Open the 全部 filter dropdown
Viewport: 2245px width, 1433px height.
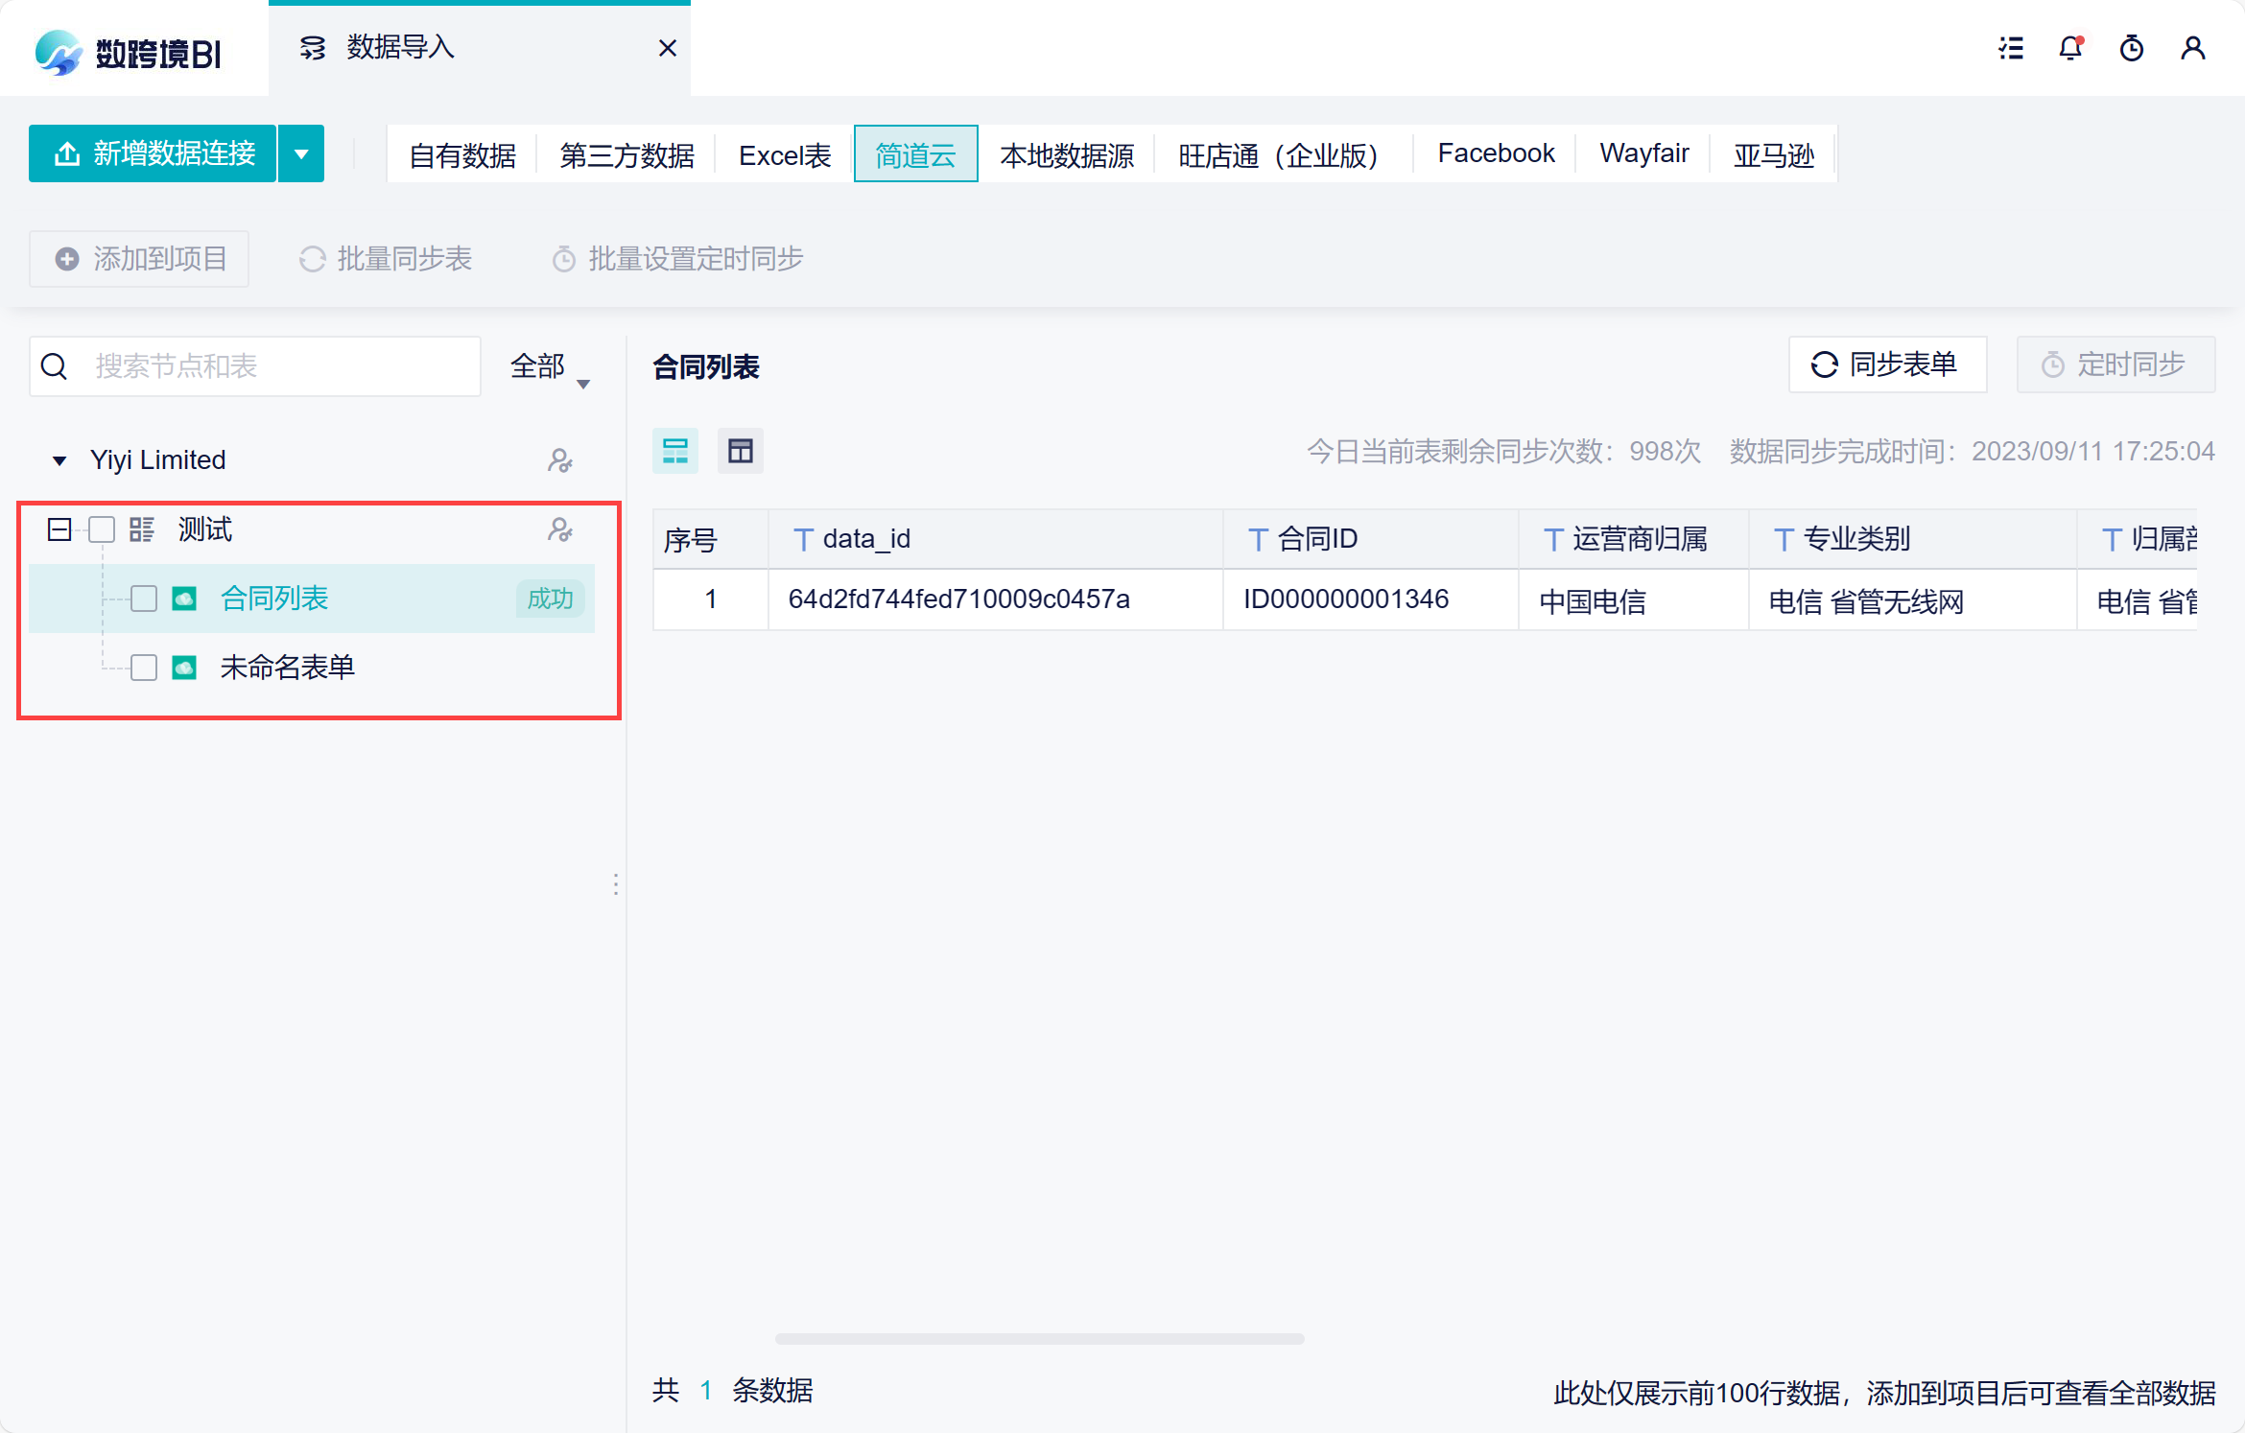pos(550,367)
